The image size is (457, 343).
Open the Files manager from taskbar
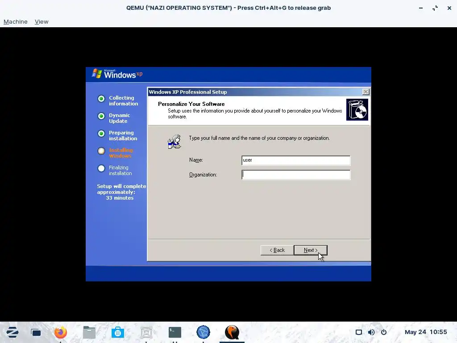89,332
